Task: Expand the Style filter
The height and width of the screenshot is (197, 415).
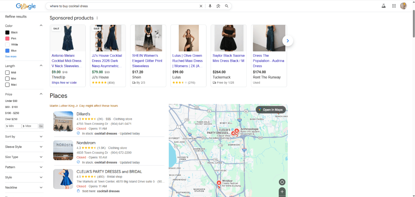Action: (x=24, y=177)
